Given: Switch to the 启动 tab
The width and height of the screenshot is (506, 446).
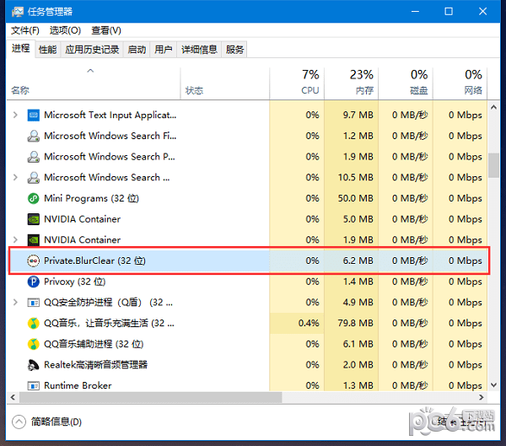Looking at the screenshot, I should tap(137, 50).
